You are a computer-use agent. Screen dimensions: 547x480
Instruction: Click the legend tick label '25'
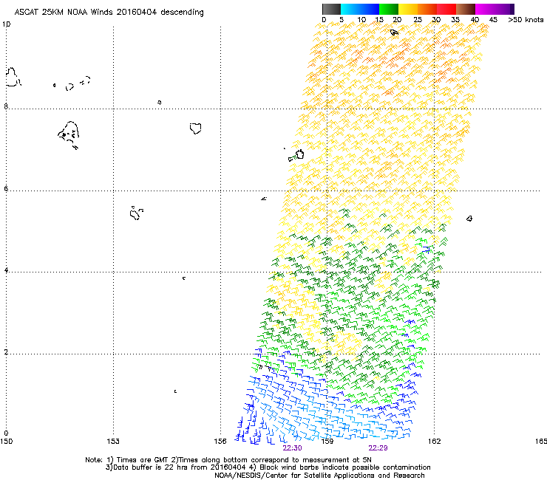(418, 20)
